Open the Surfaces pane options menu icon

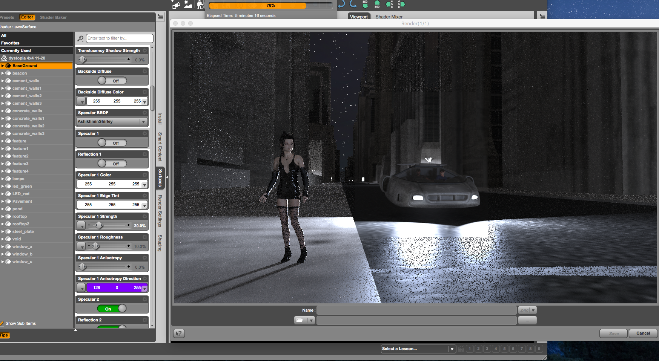click(x=160, y=17)
